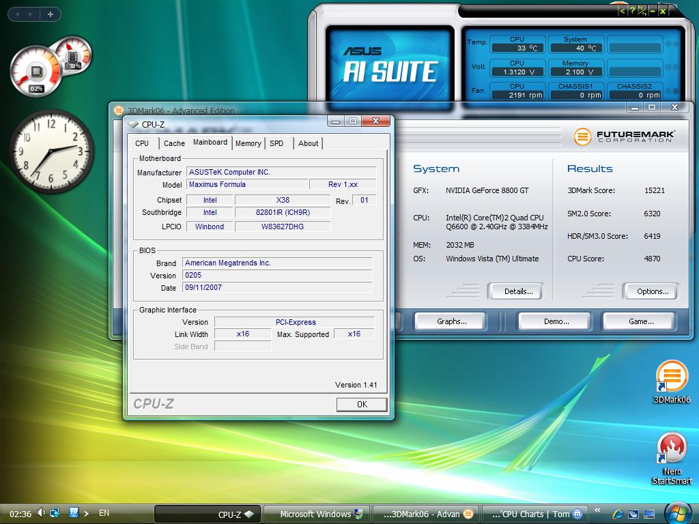
Task: Click the network tray icon near clock
Action: pyautogui.click(x=55, y=513)
